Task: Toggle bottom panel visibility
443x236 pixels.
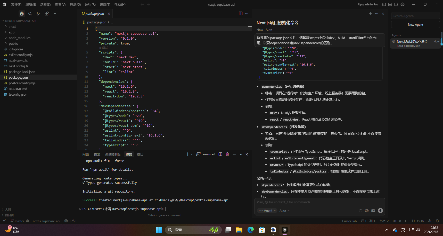Action: click(x=390, y=4)
